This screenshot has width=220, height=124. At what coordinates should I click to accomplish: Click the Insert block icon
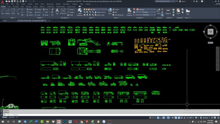(x=110, y=11)
